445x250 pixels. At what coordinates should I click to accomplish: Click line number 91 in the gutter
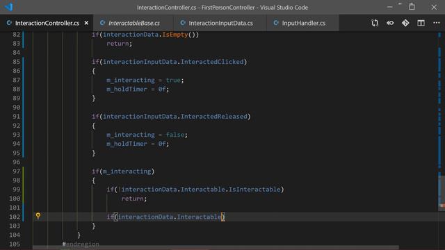tap(17, 117)
